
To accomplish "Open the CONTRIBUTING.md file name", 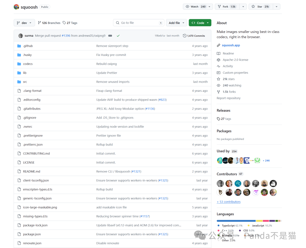I will pos(36,153).
